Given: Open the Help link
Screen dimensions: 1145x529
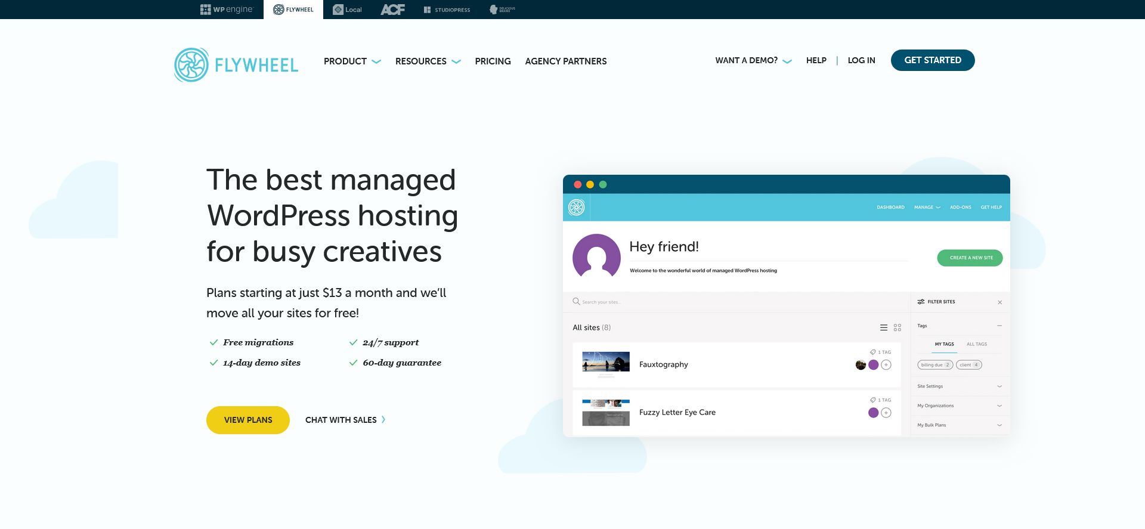Looking at the screenshot, I should (816, 60).
